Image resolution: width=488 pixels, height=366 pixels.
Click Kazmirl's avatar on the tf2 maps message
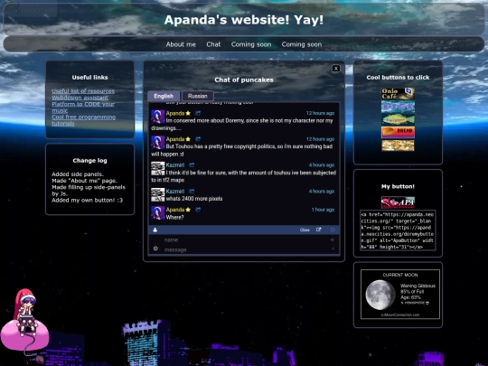pos(158,168)
